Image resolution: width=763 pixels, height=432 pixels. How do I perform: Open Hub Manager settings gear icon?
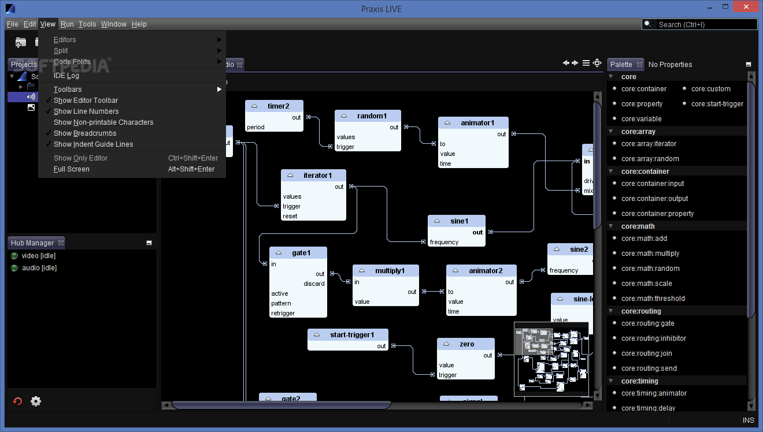pos(36,401)
